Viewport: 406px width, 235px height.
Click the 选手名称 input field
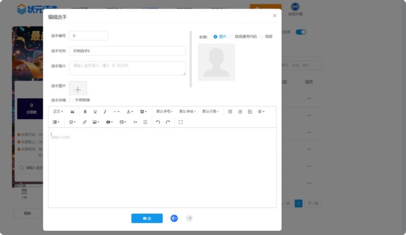click(127, 51)
